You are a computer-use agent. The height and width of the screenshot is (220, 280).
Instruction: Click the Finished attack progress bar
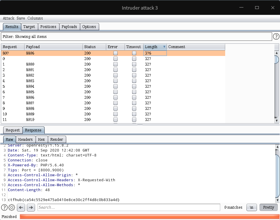click(x=150, y=217)
